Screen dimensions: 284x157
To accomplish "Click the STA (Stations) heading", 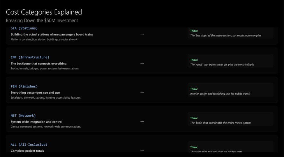I will 24,29.
